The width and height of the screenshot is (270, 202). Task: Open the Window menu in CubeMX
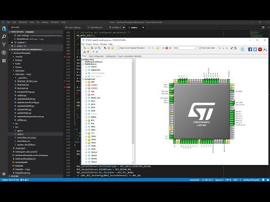[x=103, y=44]
